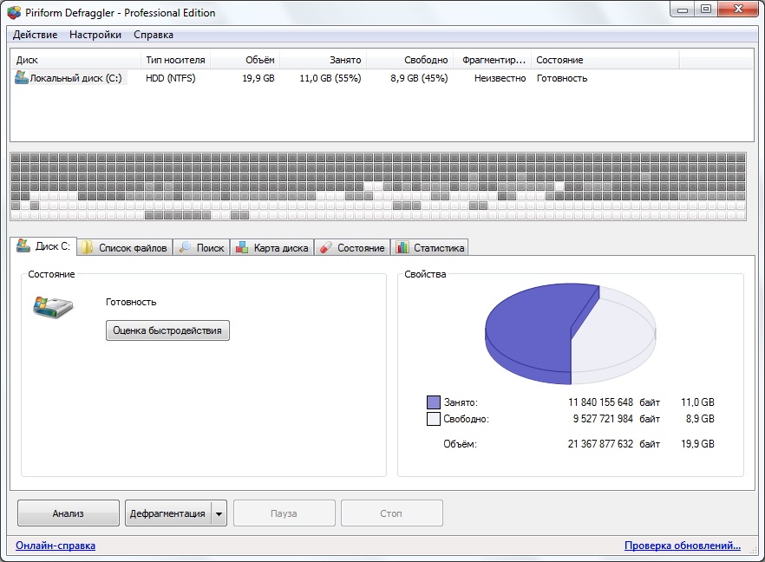Screen dimensions: 765x562
Task: Expand the Дефрагментация dropdown arrow
Action: [219, 513]
